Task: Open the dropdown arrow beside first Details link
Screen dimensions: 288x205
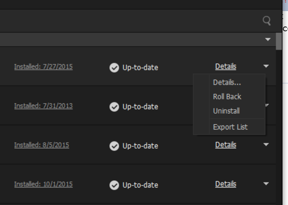Action: click(x=266, y=66)
